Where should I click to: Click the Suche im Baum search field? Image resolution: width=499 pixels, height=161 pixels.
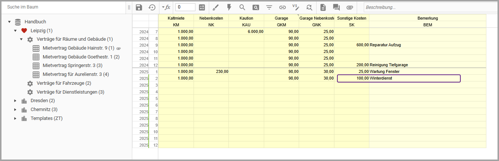[x=63, y=7]
